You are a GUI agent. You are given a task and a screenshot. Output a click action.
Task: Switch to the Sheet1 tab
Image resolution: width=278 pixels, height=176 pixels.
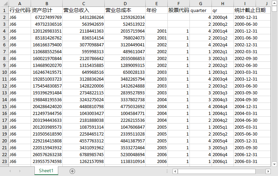click(46, 171)
